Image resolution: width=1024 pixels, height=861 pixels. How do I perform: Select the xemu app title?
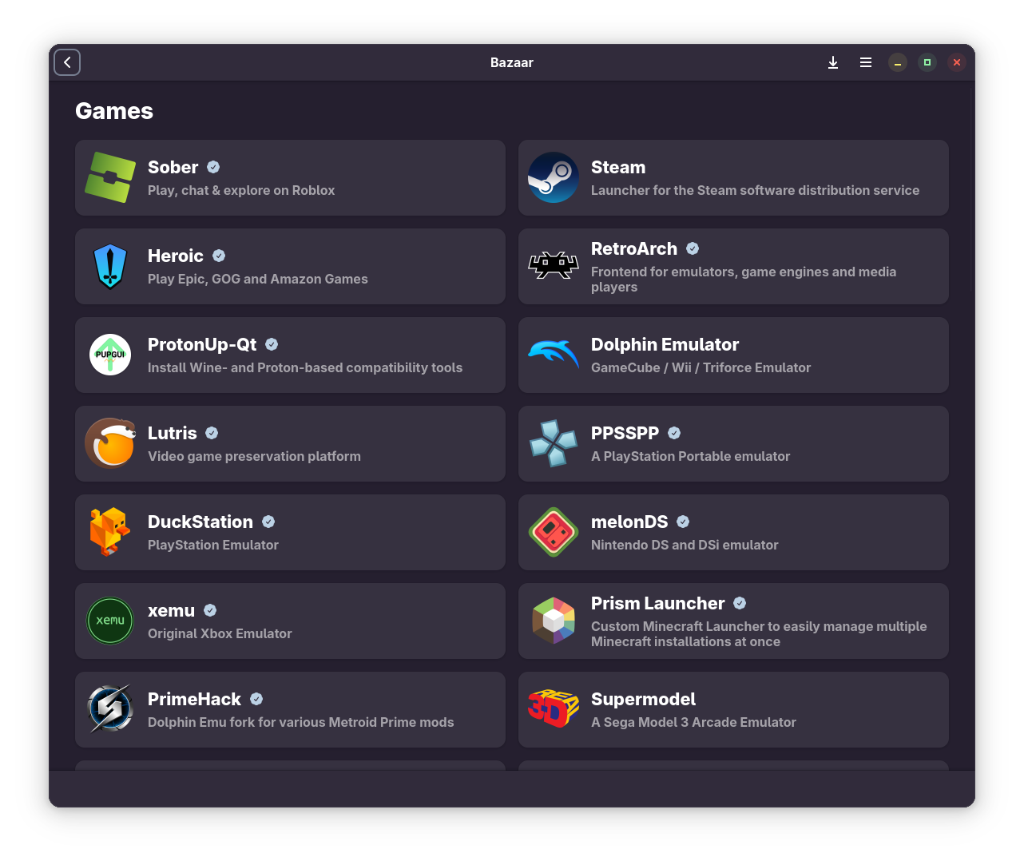point(172,610)
